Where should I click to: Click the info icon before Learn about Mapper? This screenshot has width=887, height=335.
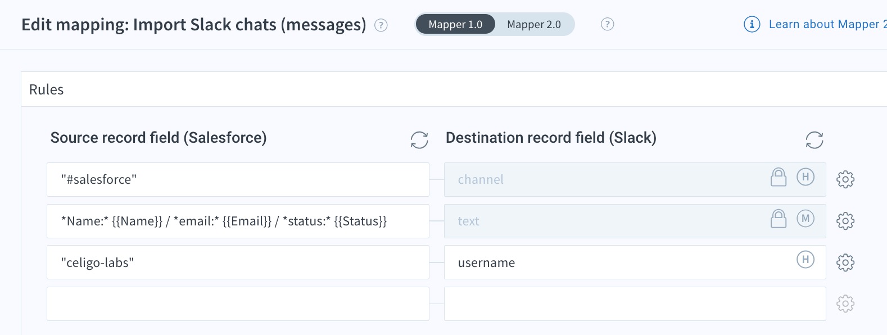[752, 24]
